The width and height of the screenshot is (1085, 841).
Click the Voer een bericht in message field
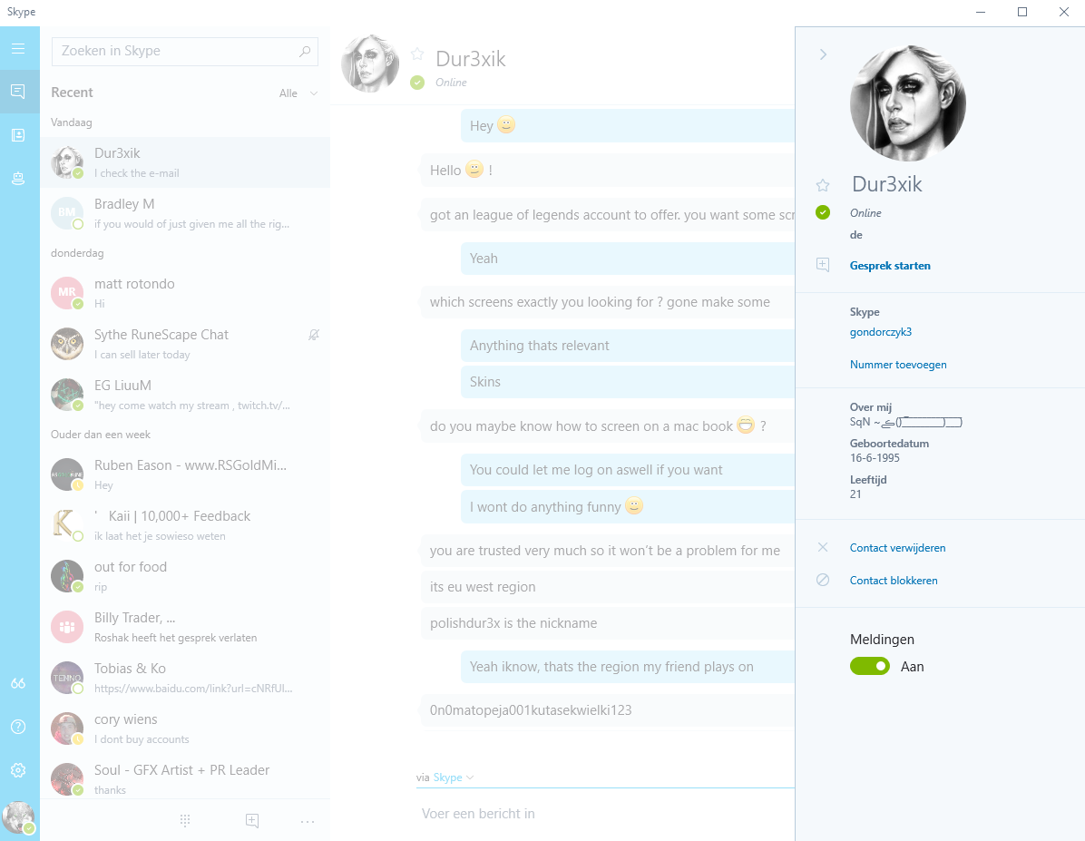tap(605, 814)
